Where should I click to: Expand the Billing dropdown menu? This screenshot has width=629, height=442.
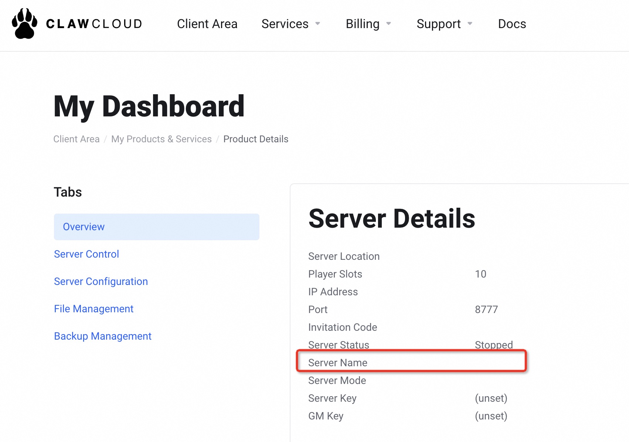[363, 24]
